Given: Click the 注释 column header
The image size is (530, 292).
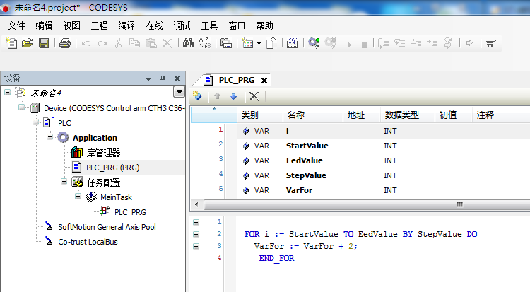Looking at the screenshot, I should (x=485, y=115).
